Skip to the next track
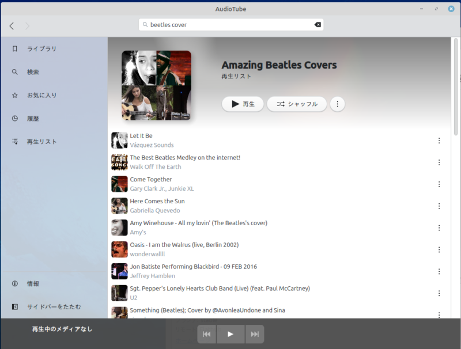 point(255,334)
